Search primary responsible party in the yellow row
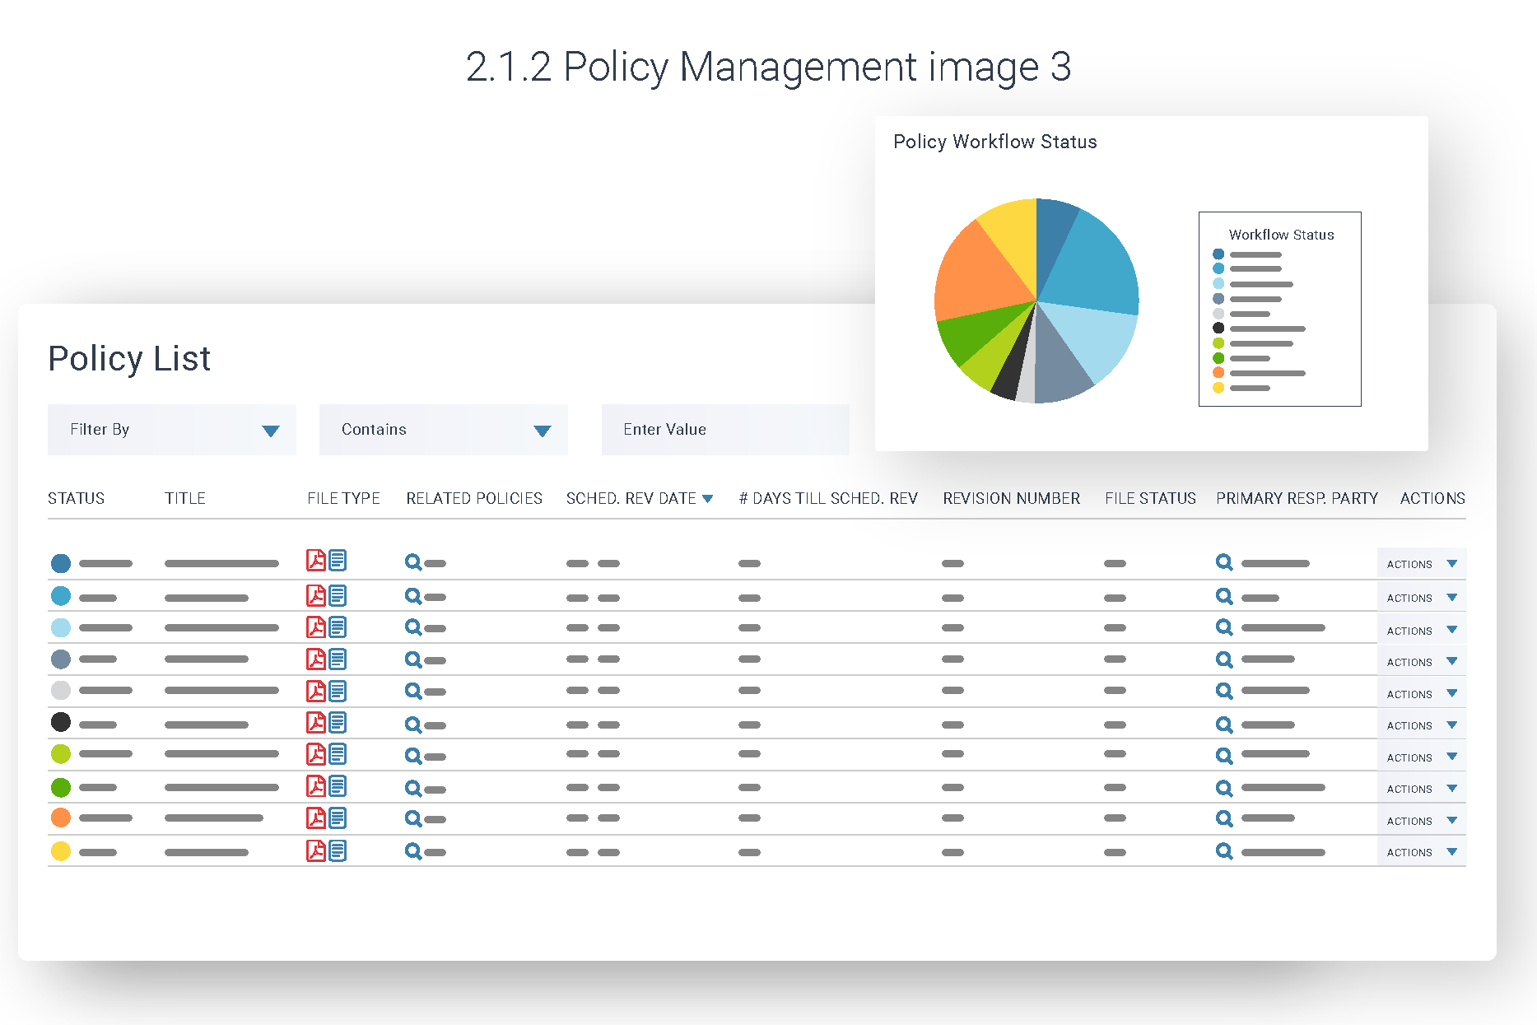Image resolution: width=1537 pixels, height=1025 pixels. pyautogui.click(x=1224, y=851)
